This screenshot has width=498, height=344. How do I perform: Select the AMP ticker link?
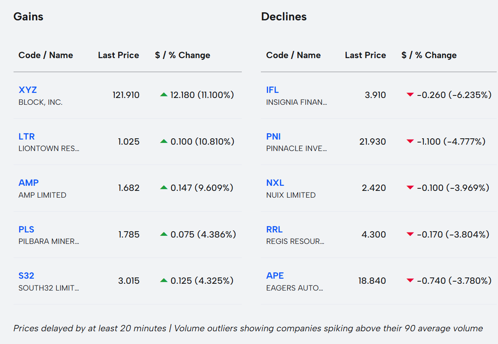(28, 183)
